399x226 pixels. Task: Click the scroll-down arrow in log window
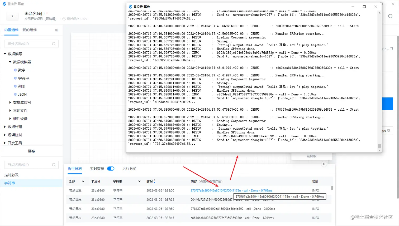coord(379,150)
